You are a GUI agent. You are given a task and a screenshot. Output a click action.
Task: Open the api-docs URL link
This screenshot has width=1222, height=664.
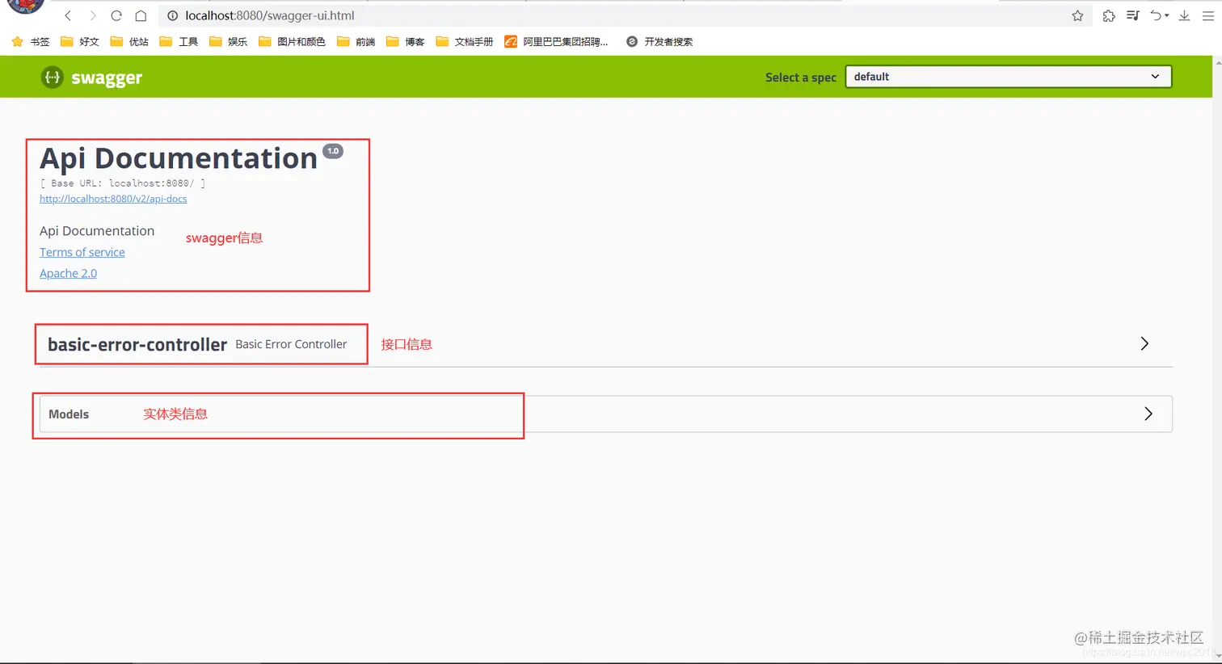coord(113,199)
